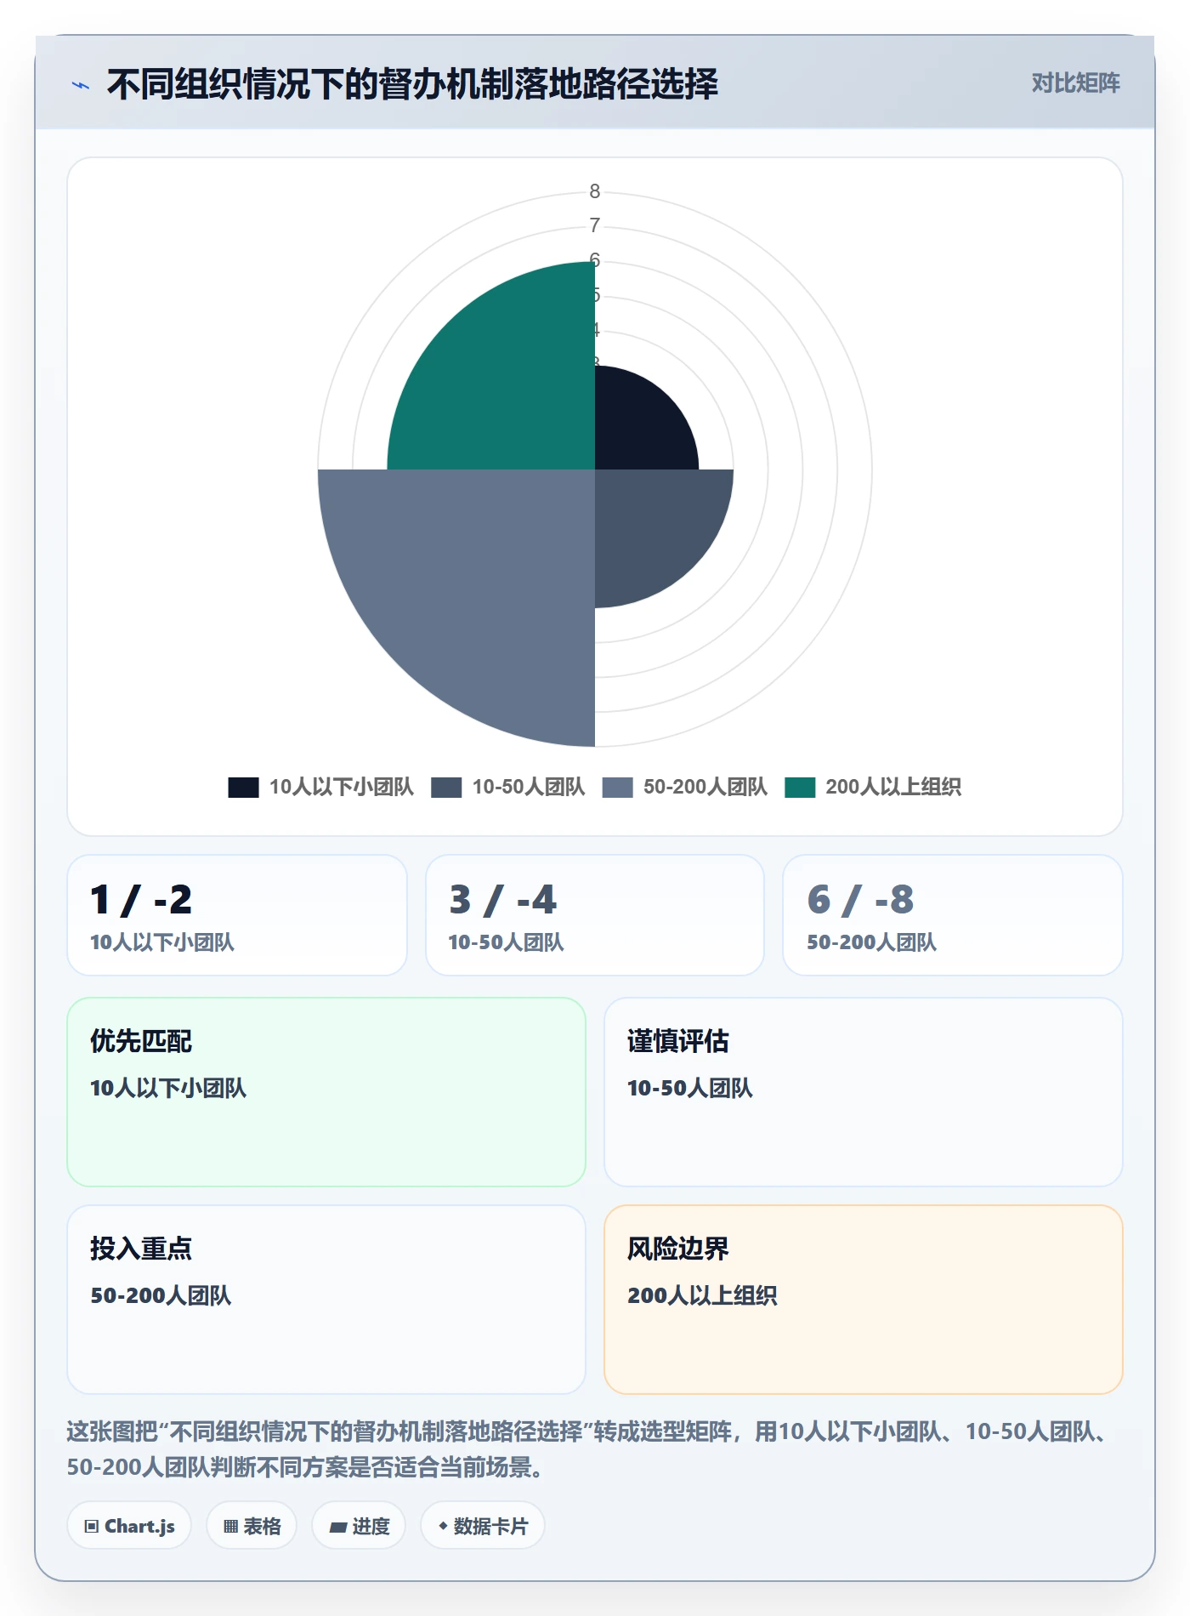Toggle the 200人以上组织 legend swatch

[800, 788]
